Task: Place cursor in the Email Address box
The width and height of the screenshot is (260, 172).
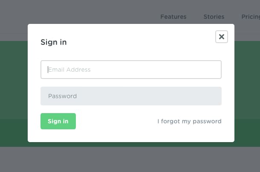Action: [131, 70]
